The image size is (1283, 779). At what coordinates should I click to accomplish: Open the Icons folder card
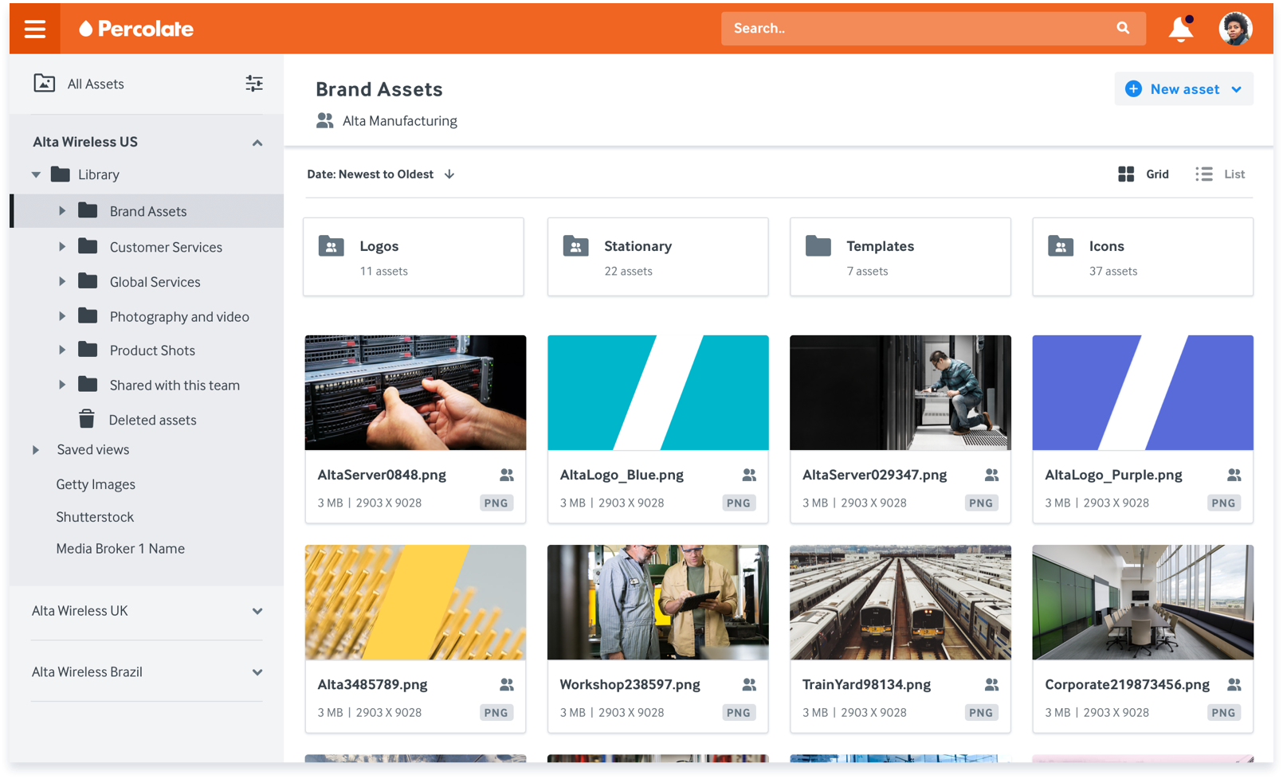(x=1143, y=256)
